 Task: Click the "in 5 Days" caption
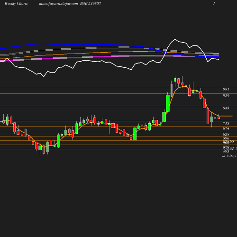pos(229,156)
